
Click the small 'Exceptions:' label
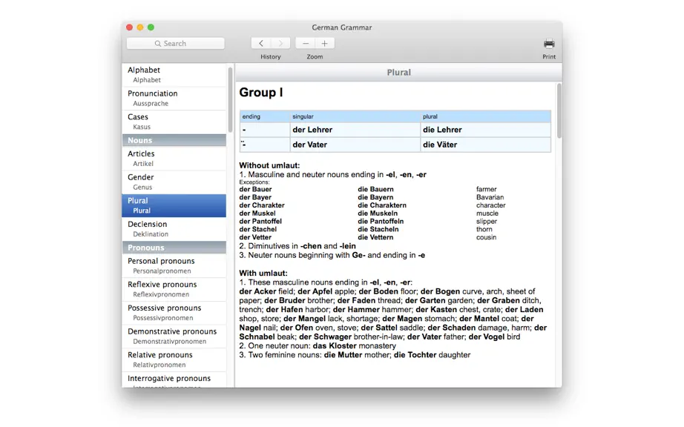tap(254, 182)
